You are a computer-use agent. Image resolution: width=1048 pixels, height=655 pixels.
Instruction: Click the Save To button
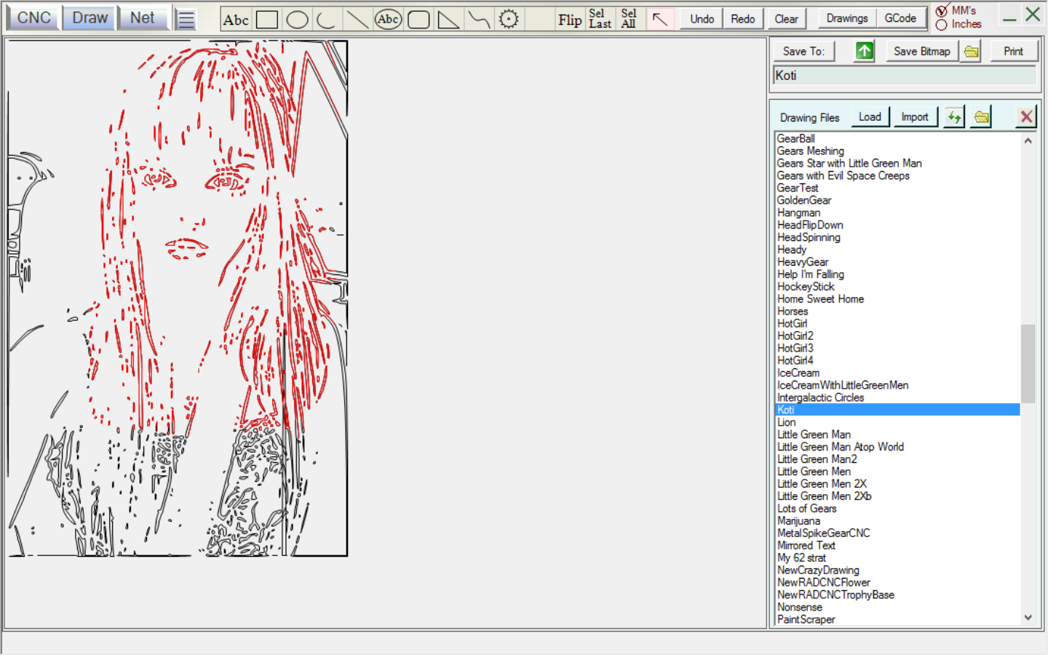tap(803, 51)
